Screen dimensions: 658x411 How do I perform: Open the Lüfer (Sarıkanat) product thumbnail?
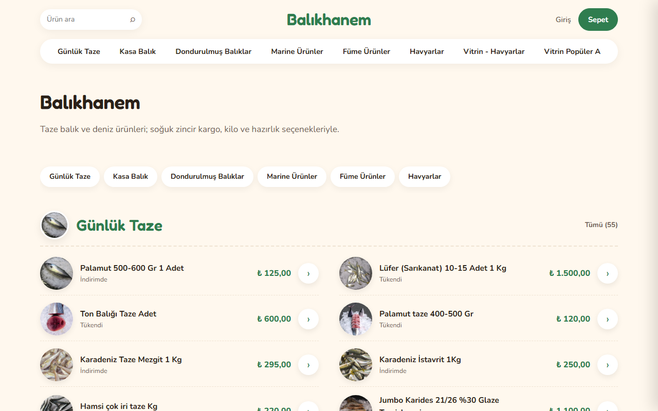tap(356, 273)
